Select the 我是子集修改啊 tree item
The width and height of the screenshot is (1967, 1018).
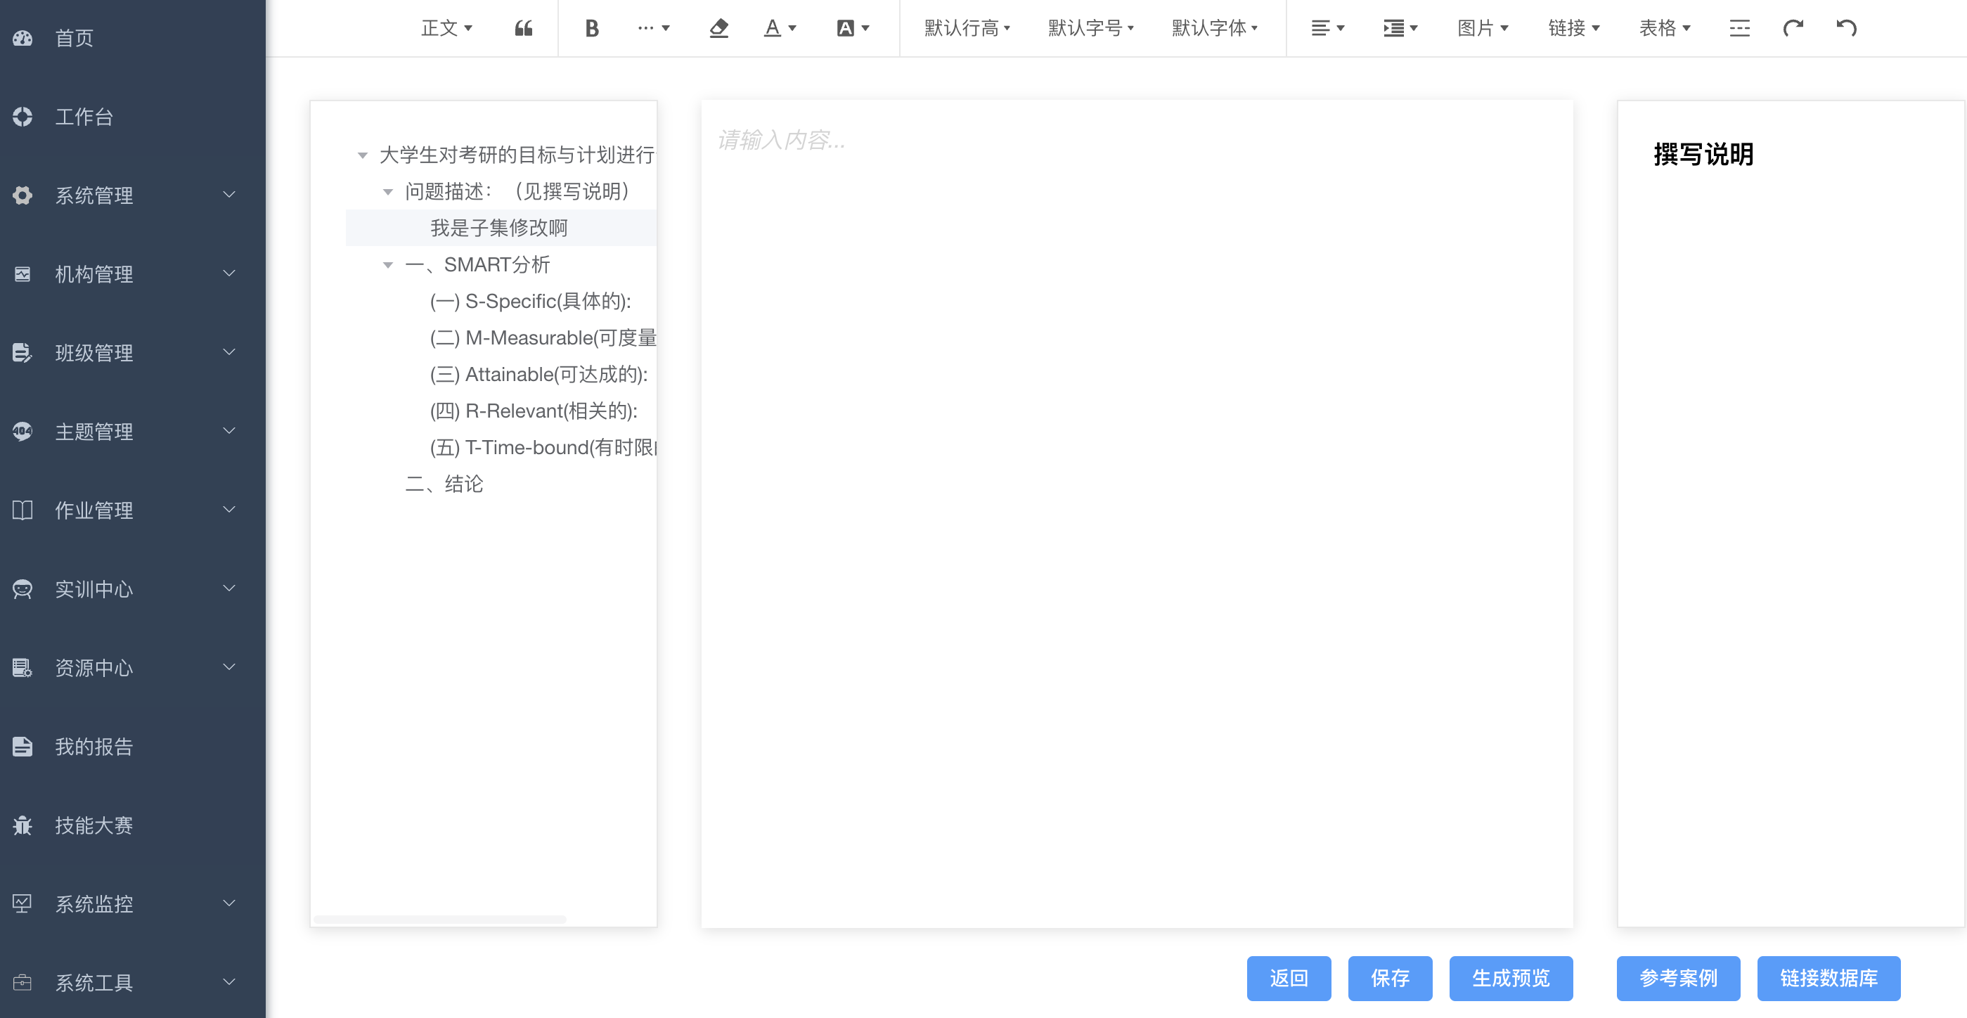click(501, 228)
